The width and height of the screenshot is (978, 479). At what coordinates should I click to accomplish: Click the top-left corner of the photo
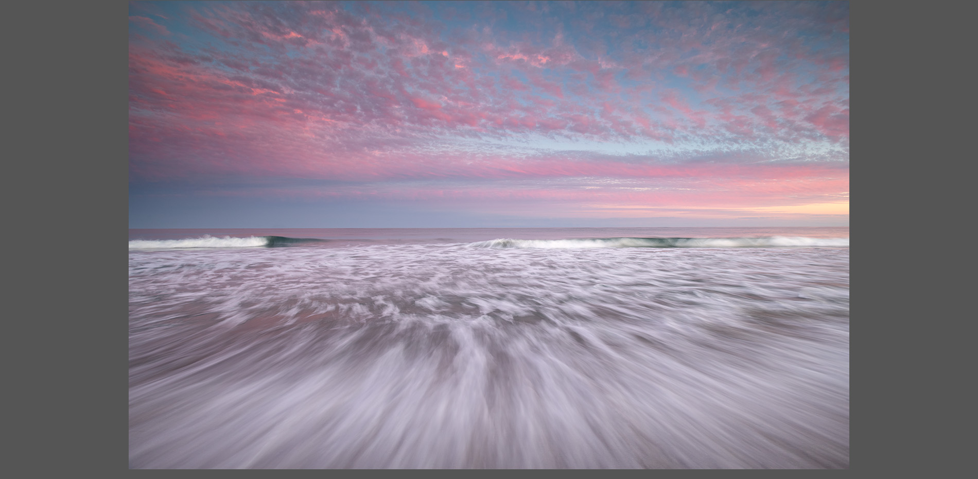130,2
